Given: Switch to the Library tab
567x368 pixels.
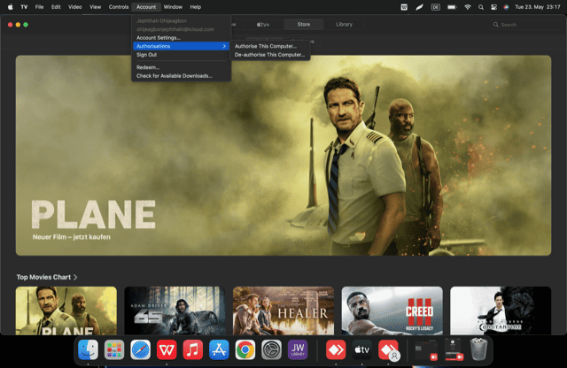Looking at the screenshot, I should pos(344,25).
